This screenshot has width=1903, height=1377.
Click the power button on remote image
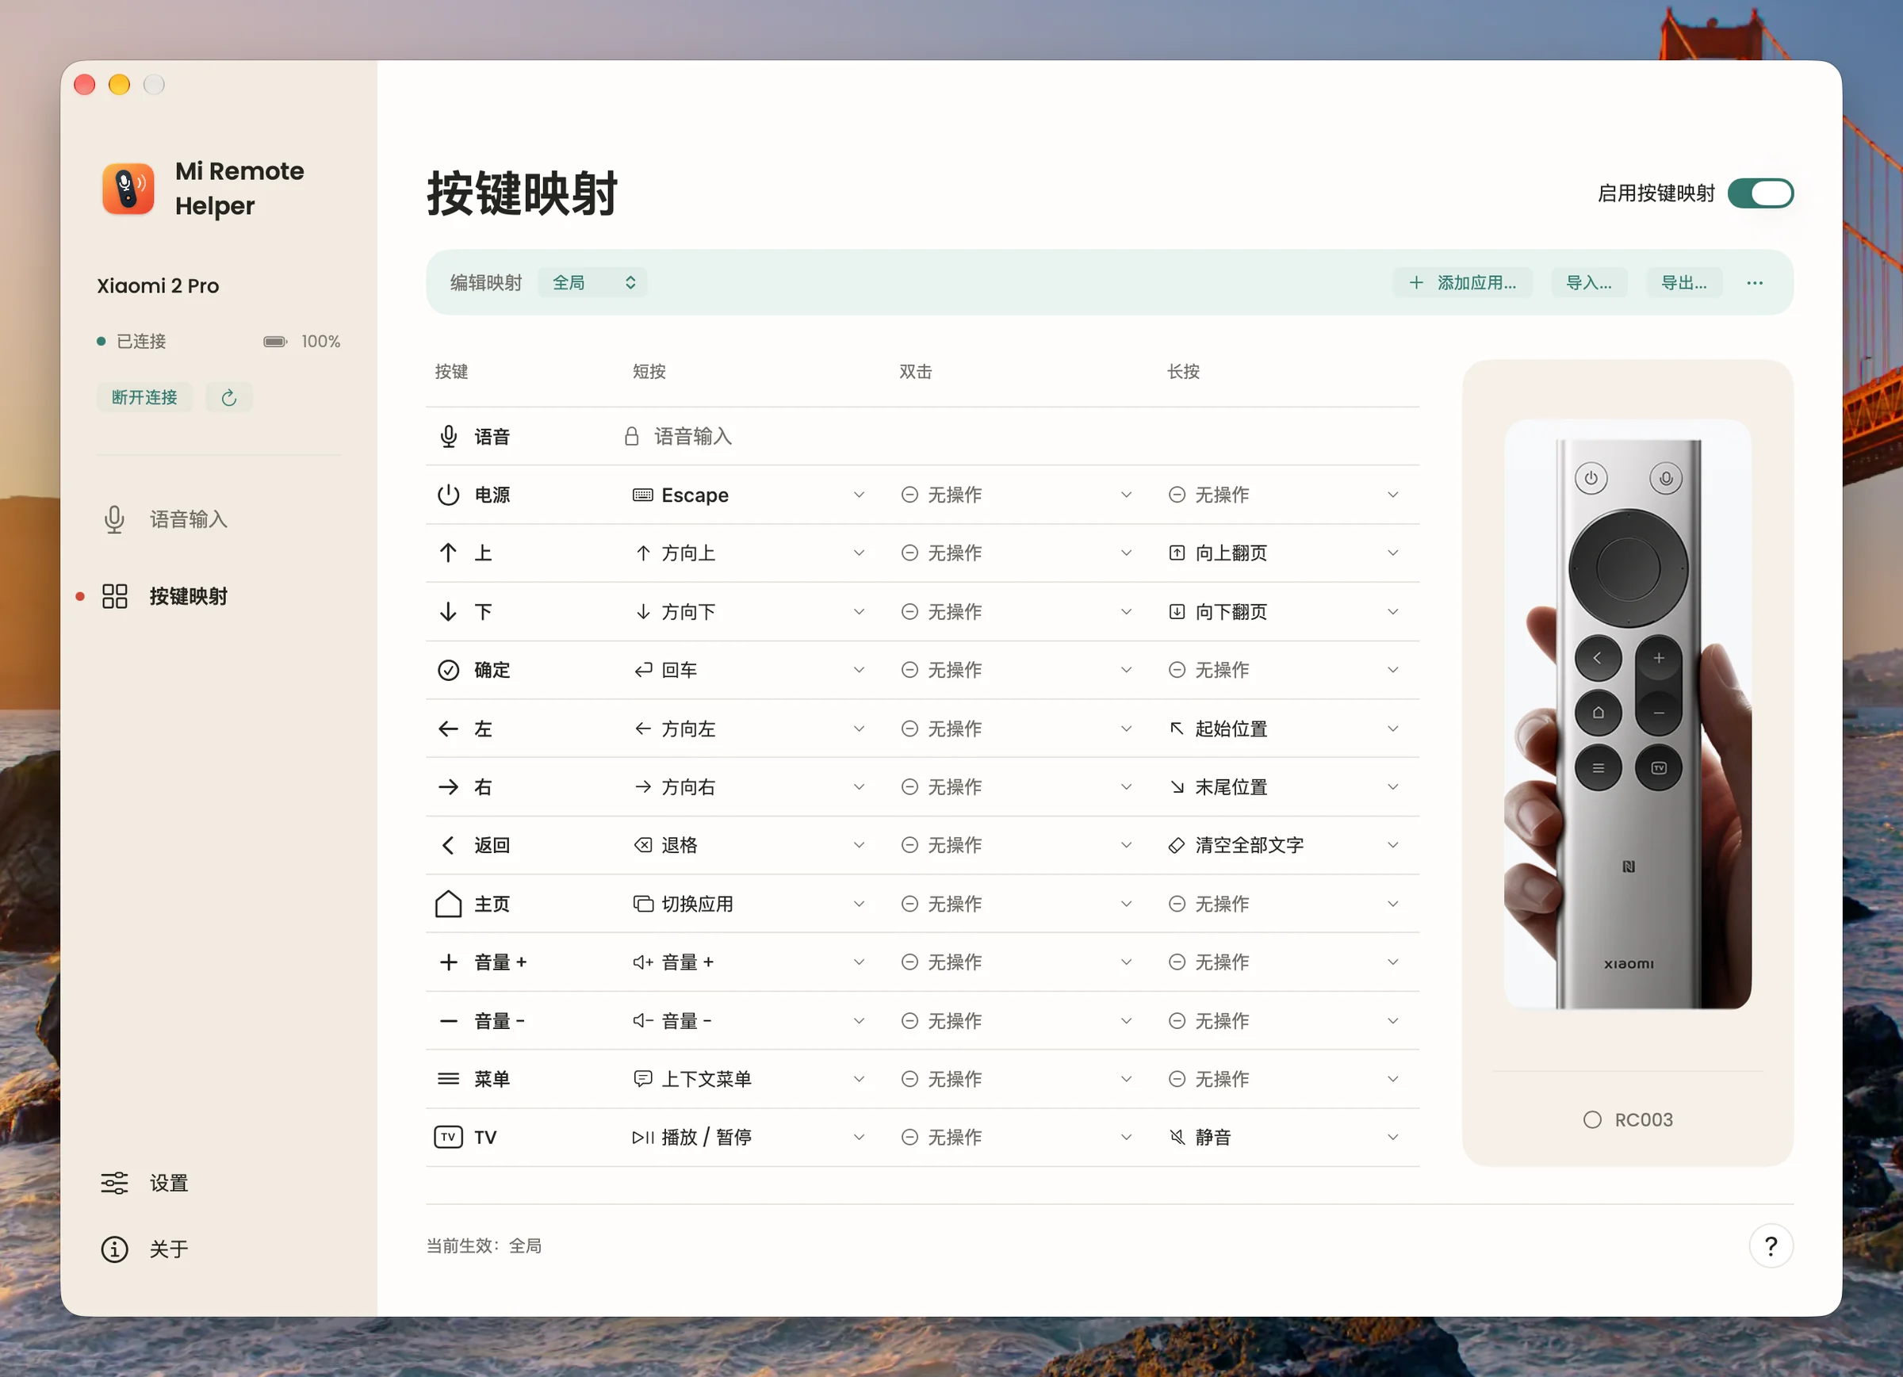tap(1590, 478)
